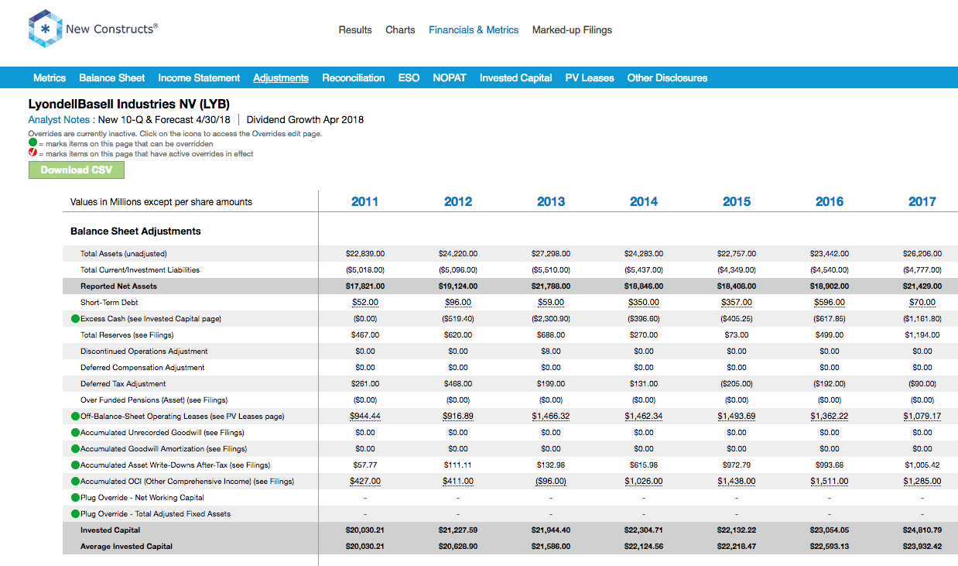The height and width of the screenshot is (566, 958).
Task: Open 2016 Short-Term Debt value $596.00
Action: click(830, 303)
